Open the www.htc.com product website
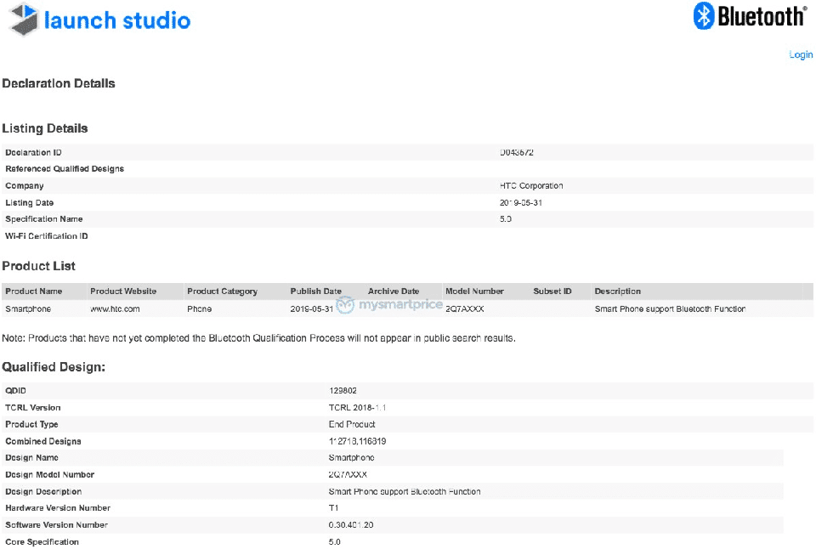The width and height of the screenshot is (816, 549). tap(115, 309)
